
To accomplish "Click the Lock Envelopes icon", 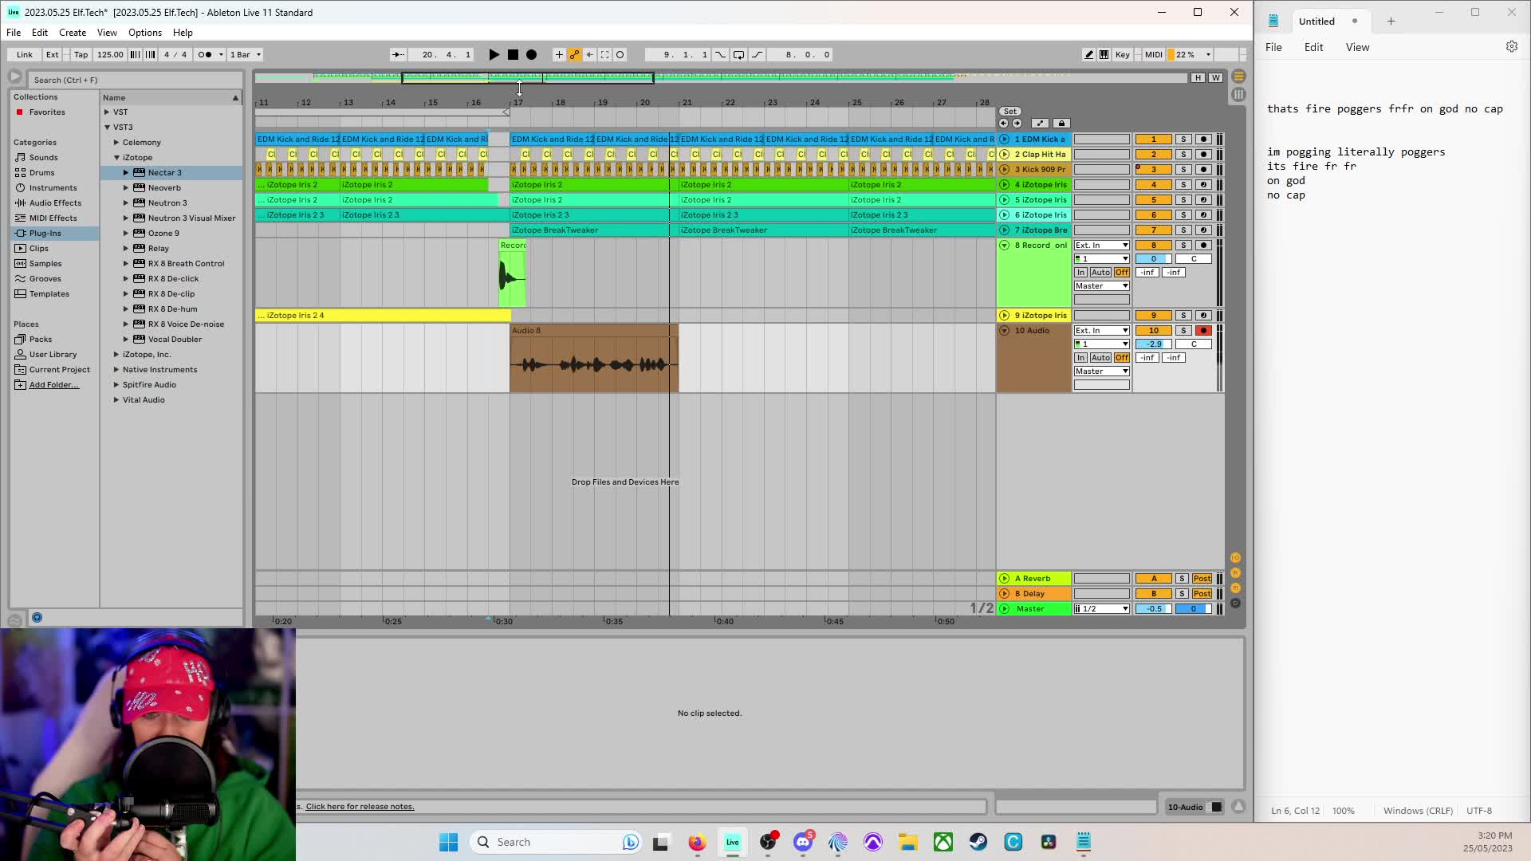I will point(1061,124).
